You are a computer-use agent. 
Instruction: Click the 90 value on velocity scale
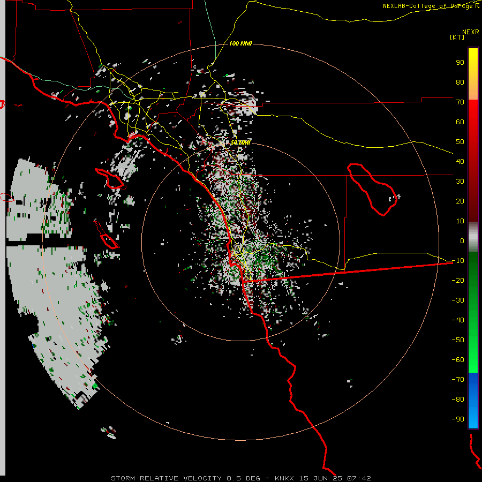(460, 63)
